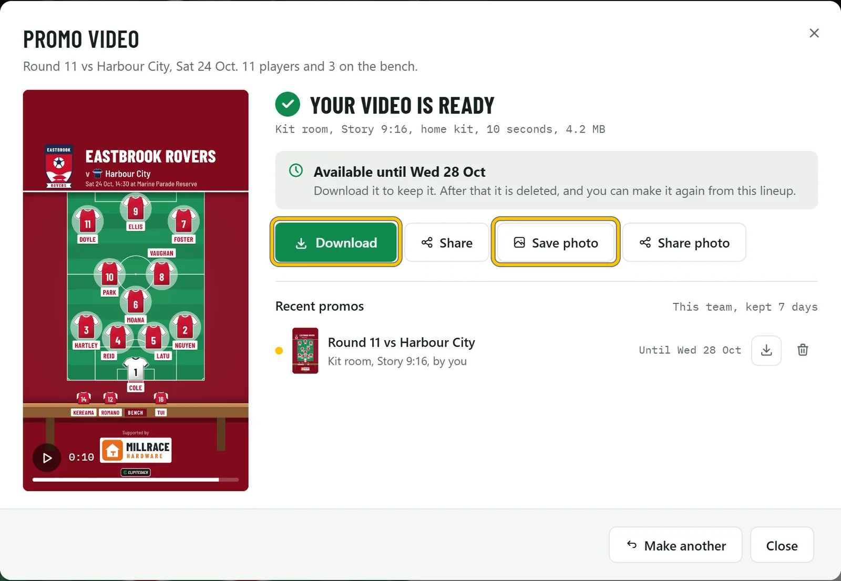841x581 pixels.
Task: Click the Close button at the bottom
Action: click(782, 545)
